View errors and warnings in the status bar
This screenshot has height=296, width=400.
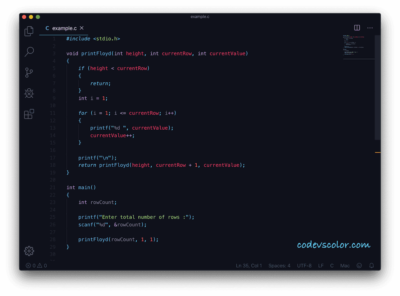tap(35, 266)
